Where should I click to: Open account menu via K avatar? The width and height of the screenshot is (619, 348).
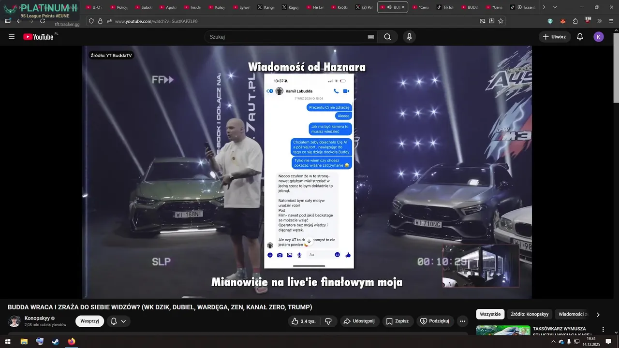(x=599, y=37)
